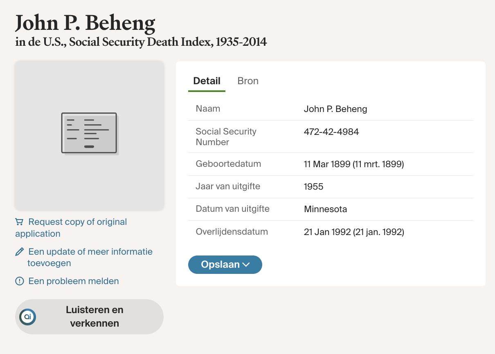Select the Detail tab

[207, 81]
